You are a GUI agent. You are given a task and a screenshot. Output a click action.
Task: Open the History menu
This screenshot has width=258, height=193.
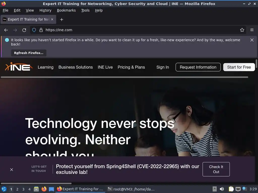click(x=45, y=10)
